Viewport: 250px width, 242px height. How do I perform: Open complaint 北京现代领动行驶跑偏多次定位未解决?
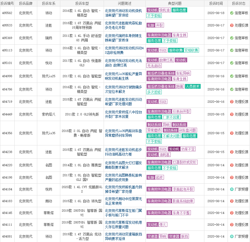123,89
